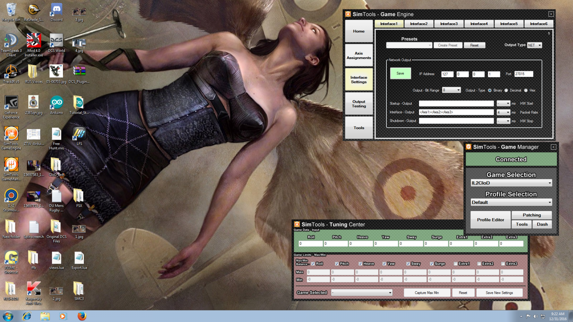The height and width of the screenshot is (322, 573).
Task: Open the RESHADE folder icon
Action: (11, 291)
